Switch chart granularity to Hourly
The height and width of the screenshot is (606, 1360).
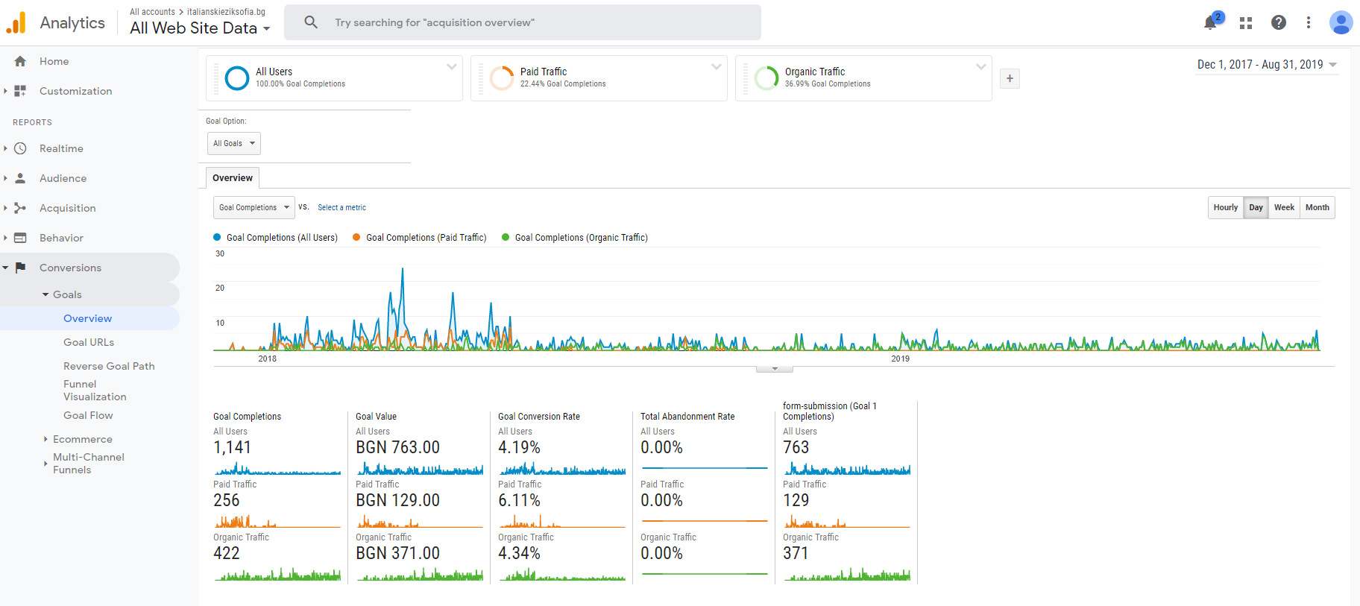(x=1225, y=207)
